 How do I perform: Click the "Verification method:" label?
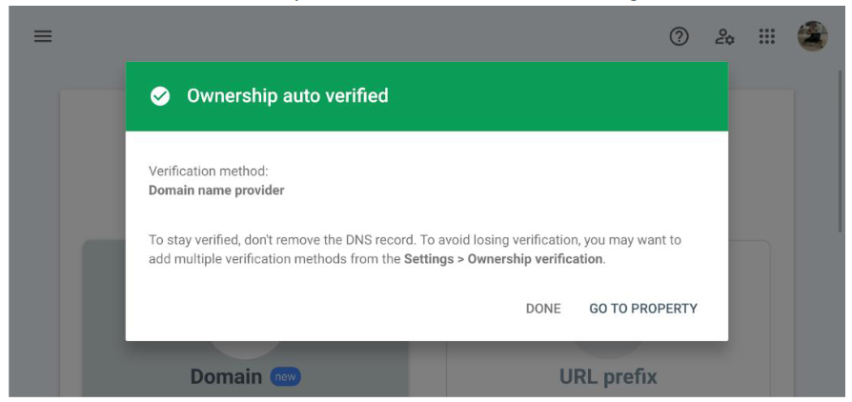pos(209,171)
